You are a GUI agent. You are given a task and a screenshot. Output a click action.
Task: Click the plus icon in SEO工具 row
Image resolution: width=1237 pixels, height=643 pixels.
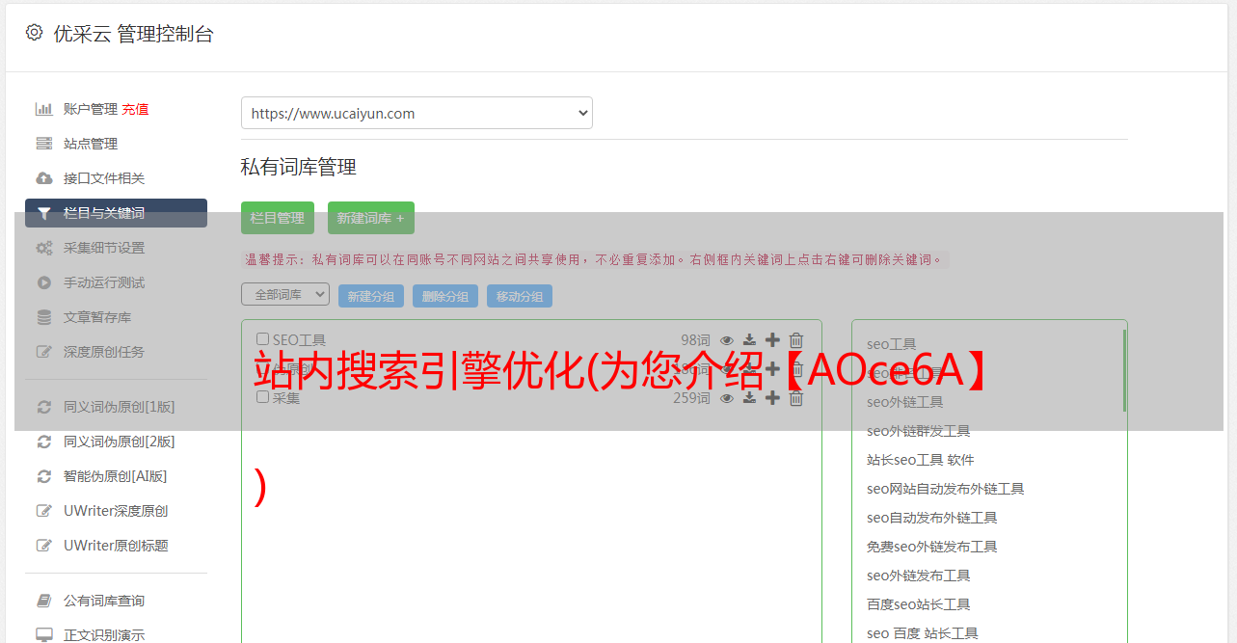772,339
